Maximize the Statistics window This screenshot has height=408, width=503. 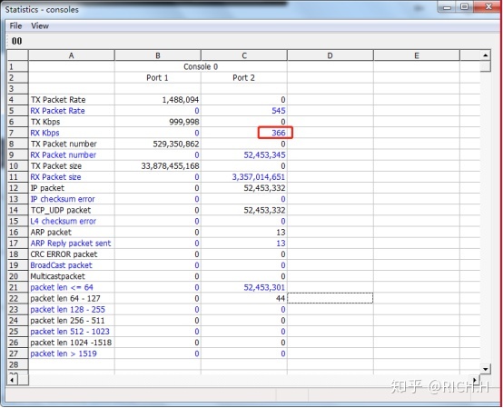(x=464, y=6)
